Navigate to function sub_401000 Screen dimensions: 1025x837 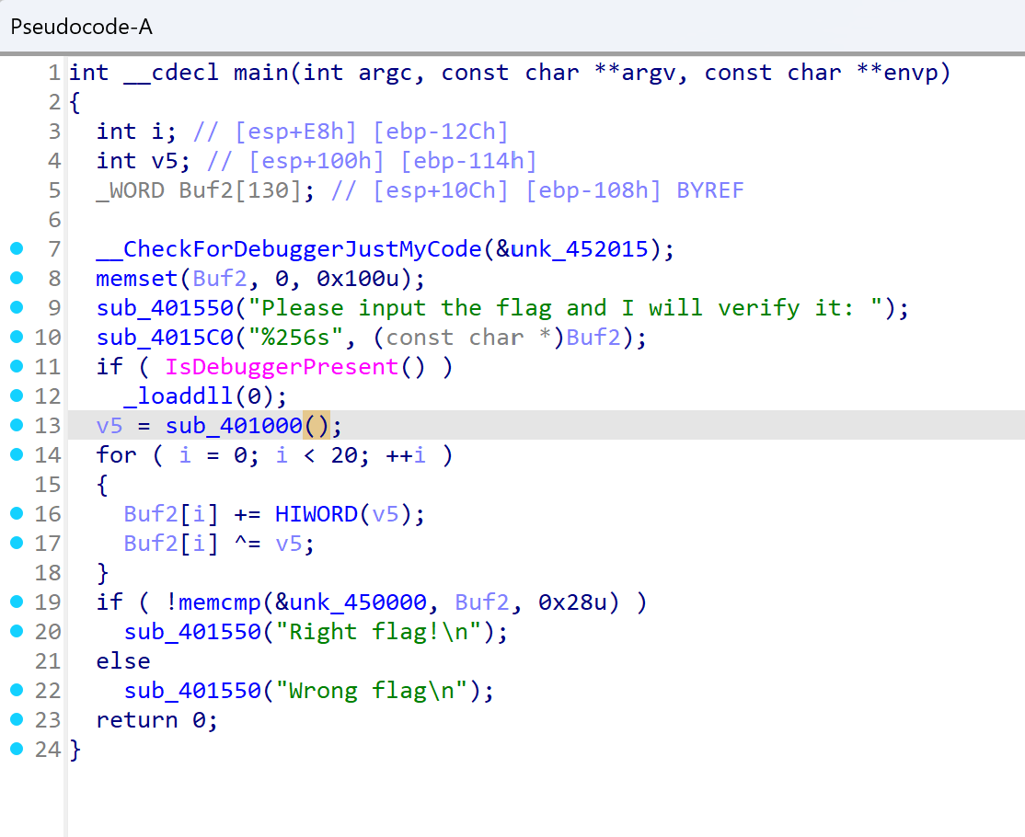tap(233, 425)
